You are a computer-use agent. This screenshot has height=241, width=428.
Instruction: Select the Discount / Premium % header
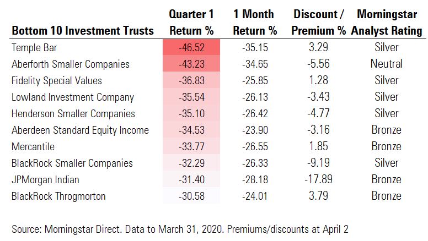point(319,22)
